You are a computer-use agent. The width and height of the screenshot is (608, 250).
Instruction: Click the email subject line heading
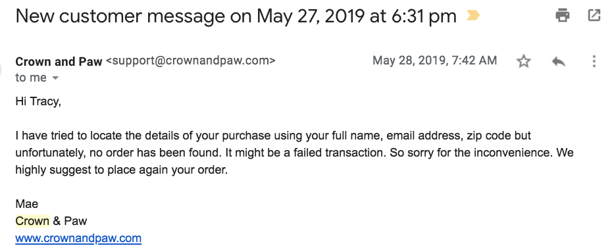[236, 16]
